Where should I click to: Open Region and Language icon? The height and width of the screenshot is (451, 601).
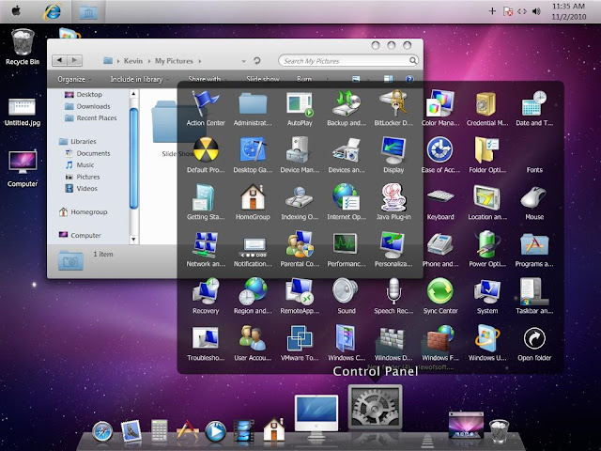[253, 291]
